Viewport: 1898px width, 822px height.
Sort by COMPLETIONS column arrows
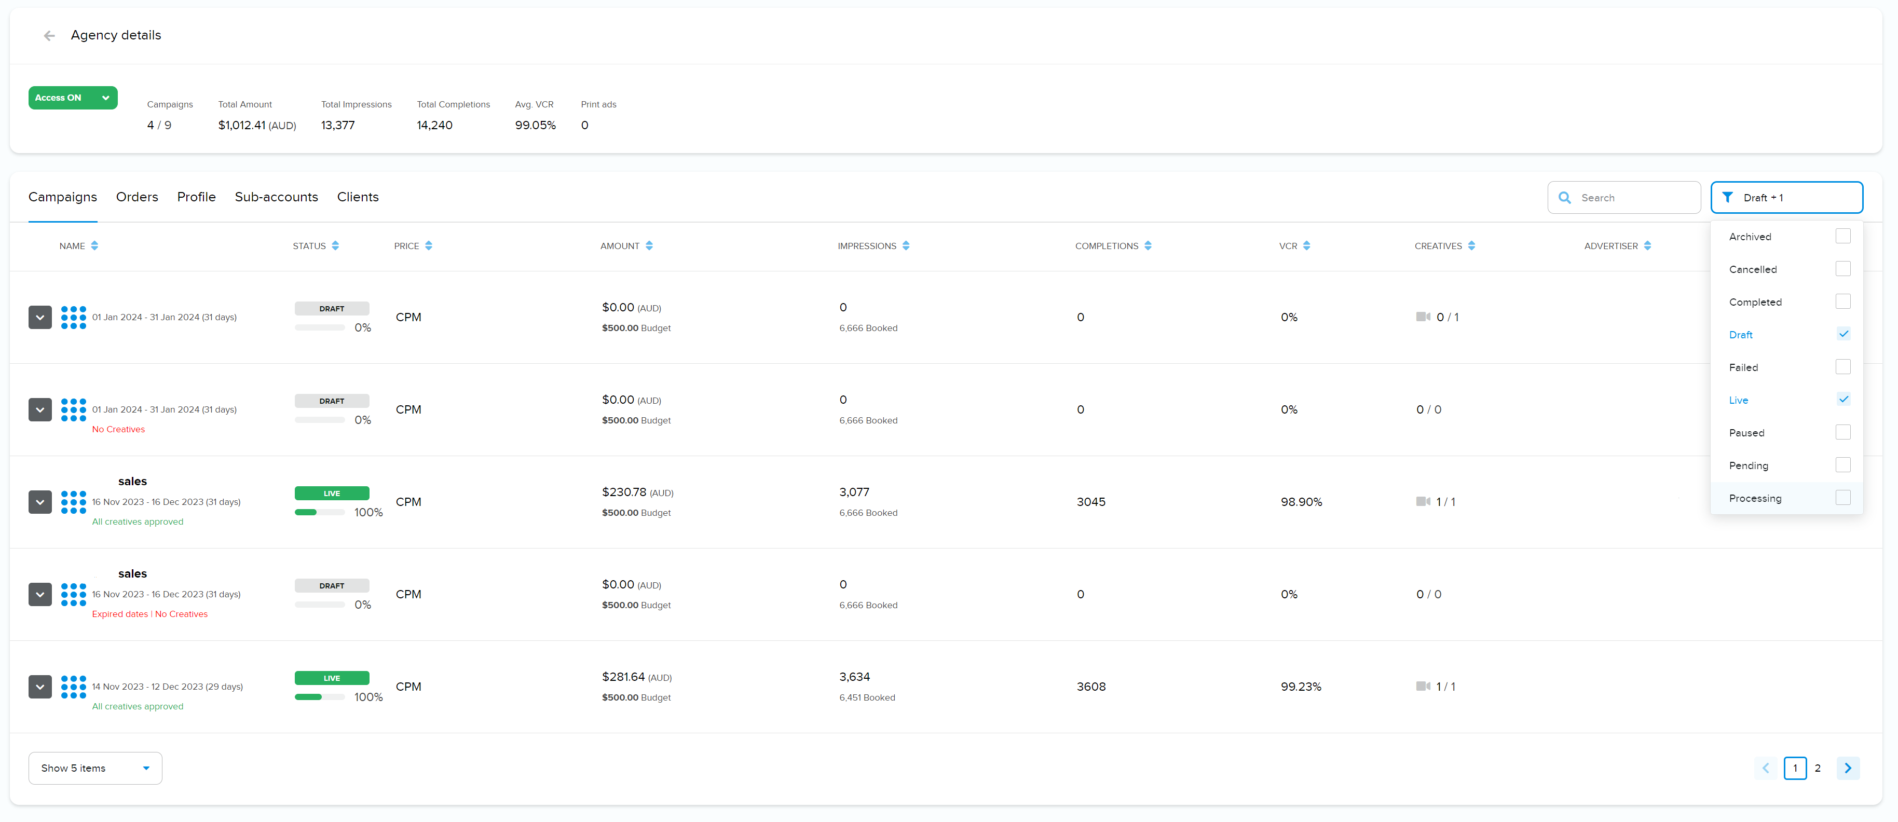(x=1148, y=246)
